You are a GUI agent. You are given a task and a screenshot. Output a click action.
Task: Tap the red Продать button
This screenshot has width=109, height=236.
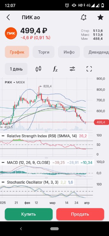coord(80,214)
